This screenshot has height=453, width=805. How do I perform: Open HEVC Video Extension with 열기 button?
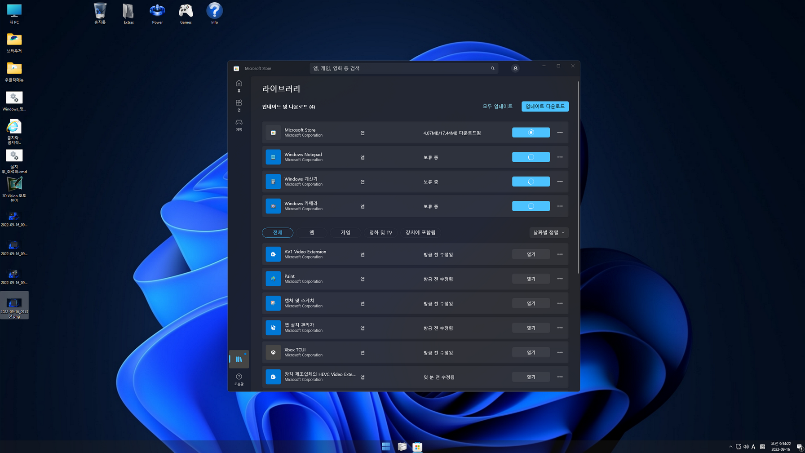point(531,377)
